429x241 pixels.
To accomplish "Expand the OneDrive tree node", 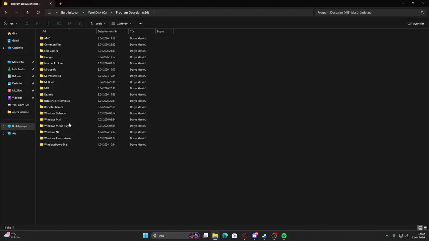I will (4, 48).
